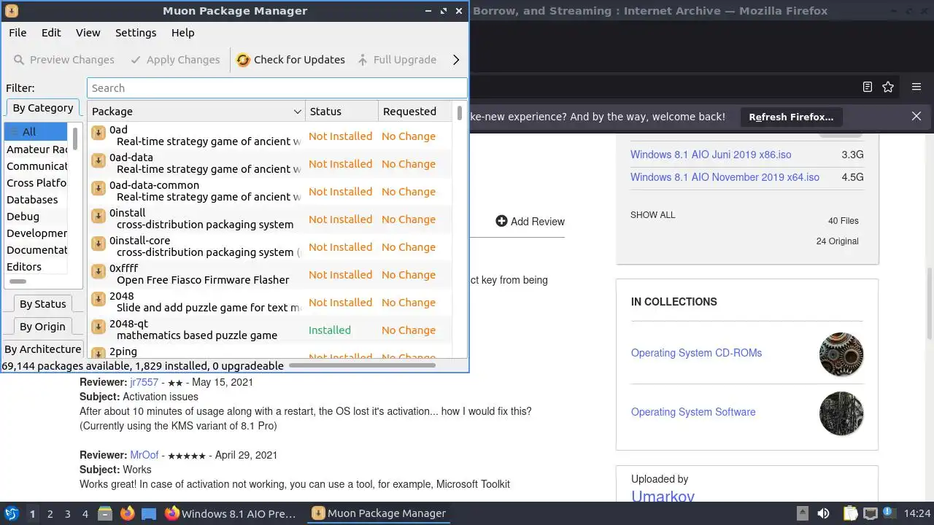Click the Operating System CD-ROMs thumbnail
934x525 pixels.
coord(841,354)
